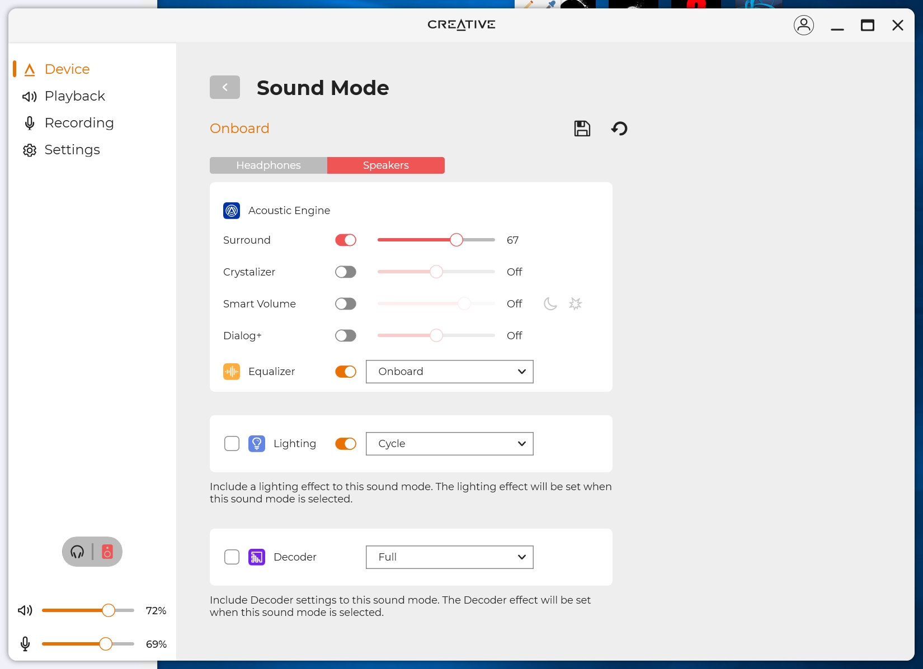Click the reset sound mode icon
Viewport: 923px width, 669px height.
pos(619,129)
